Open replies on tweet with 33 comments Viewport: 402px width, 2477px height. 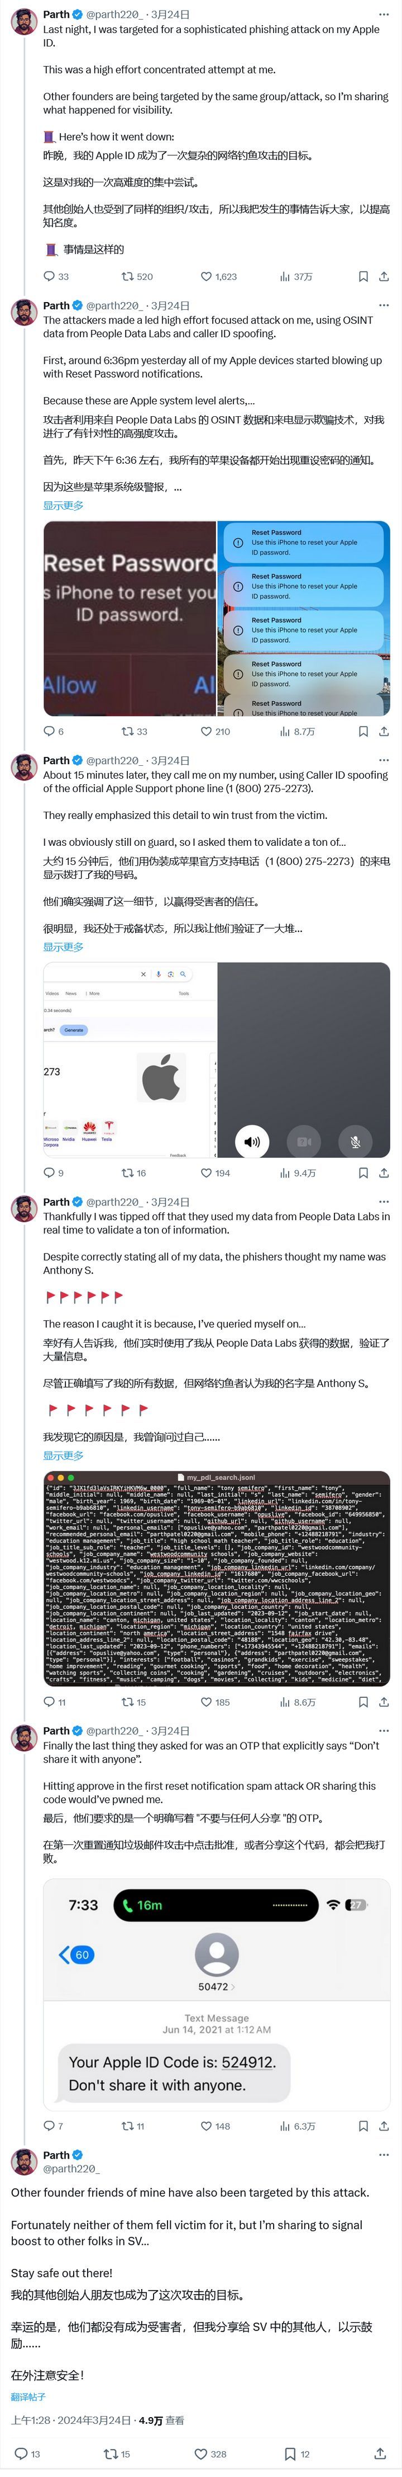56,276
